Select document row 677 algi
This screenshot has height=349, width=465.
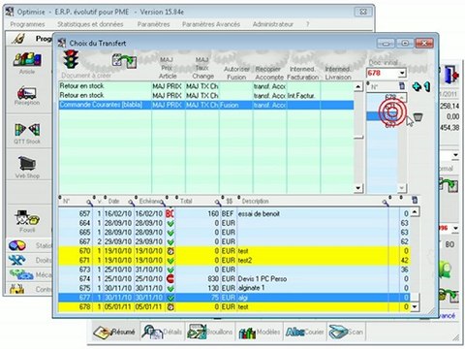point(234,298)
